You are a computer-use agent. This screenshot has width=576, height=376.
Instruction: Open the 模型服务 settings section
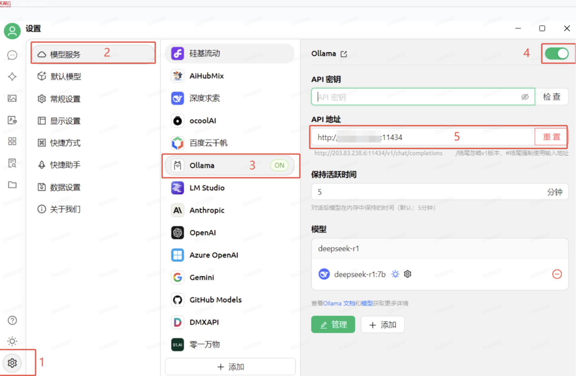93,54
